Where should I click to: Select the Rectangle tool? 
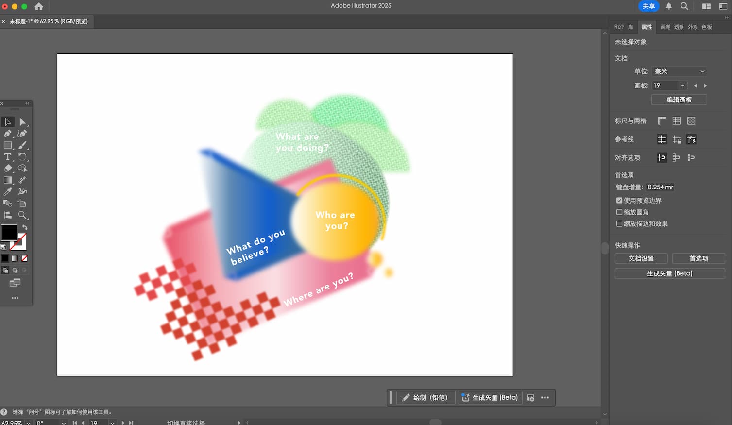[8, 145]
